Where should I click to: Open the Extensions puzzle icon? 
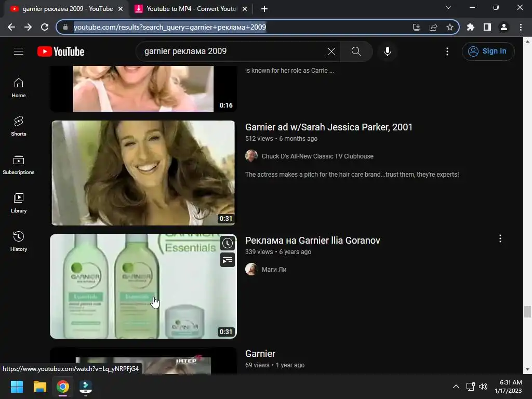pos(470,27)
